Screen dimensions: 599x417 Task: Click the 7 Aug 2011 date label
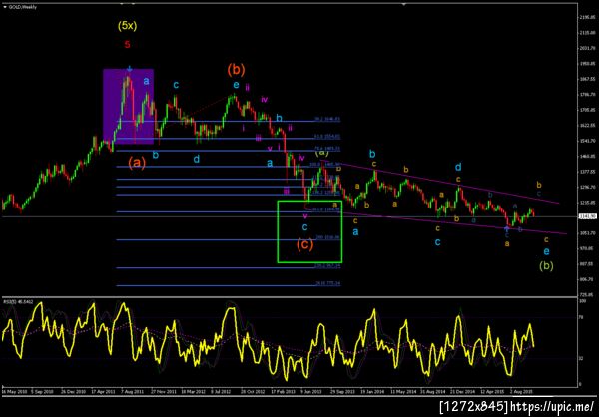(131, 392)
